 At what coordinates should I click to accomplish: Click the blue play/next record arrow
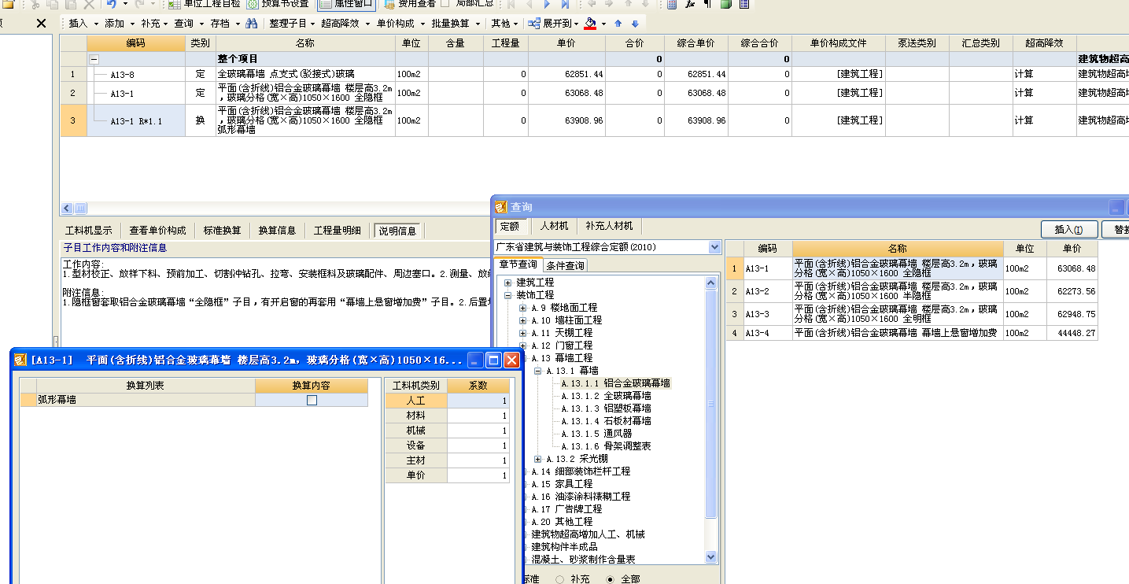(x=547, y=4)
